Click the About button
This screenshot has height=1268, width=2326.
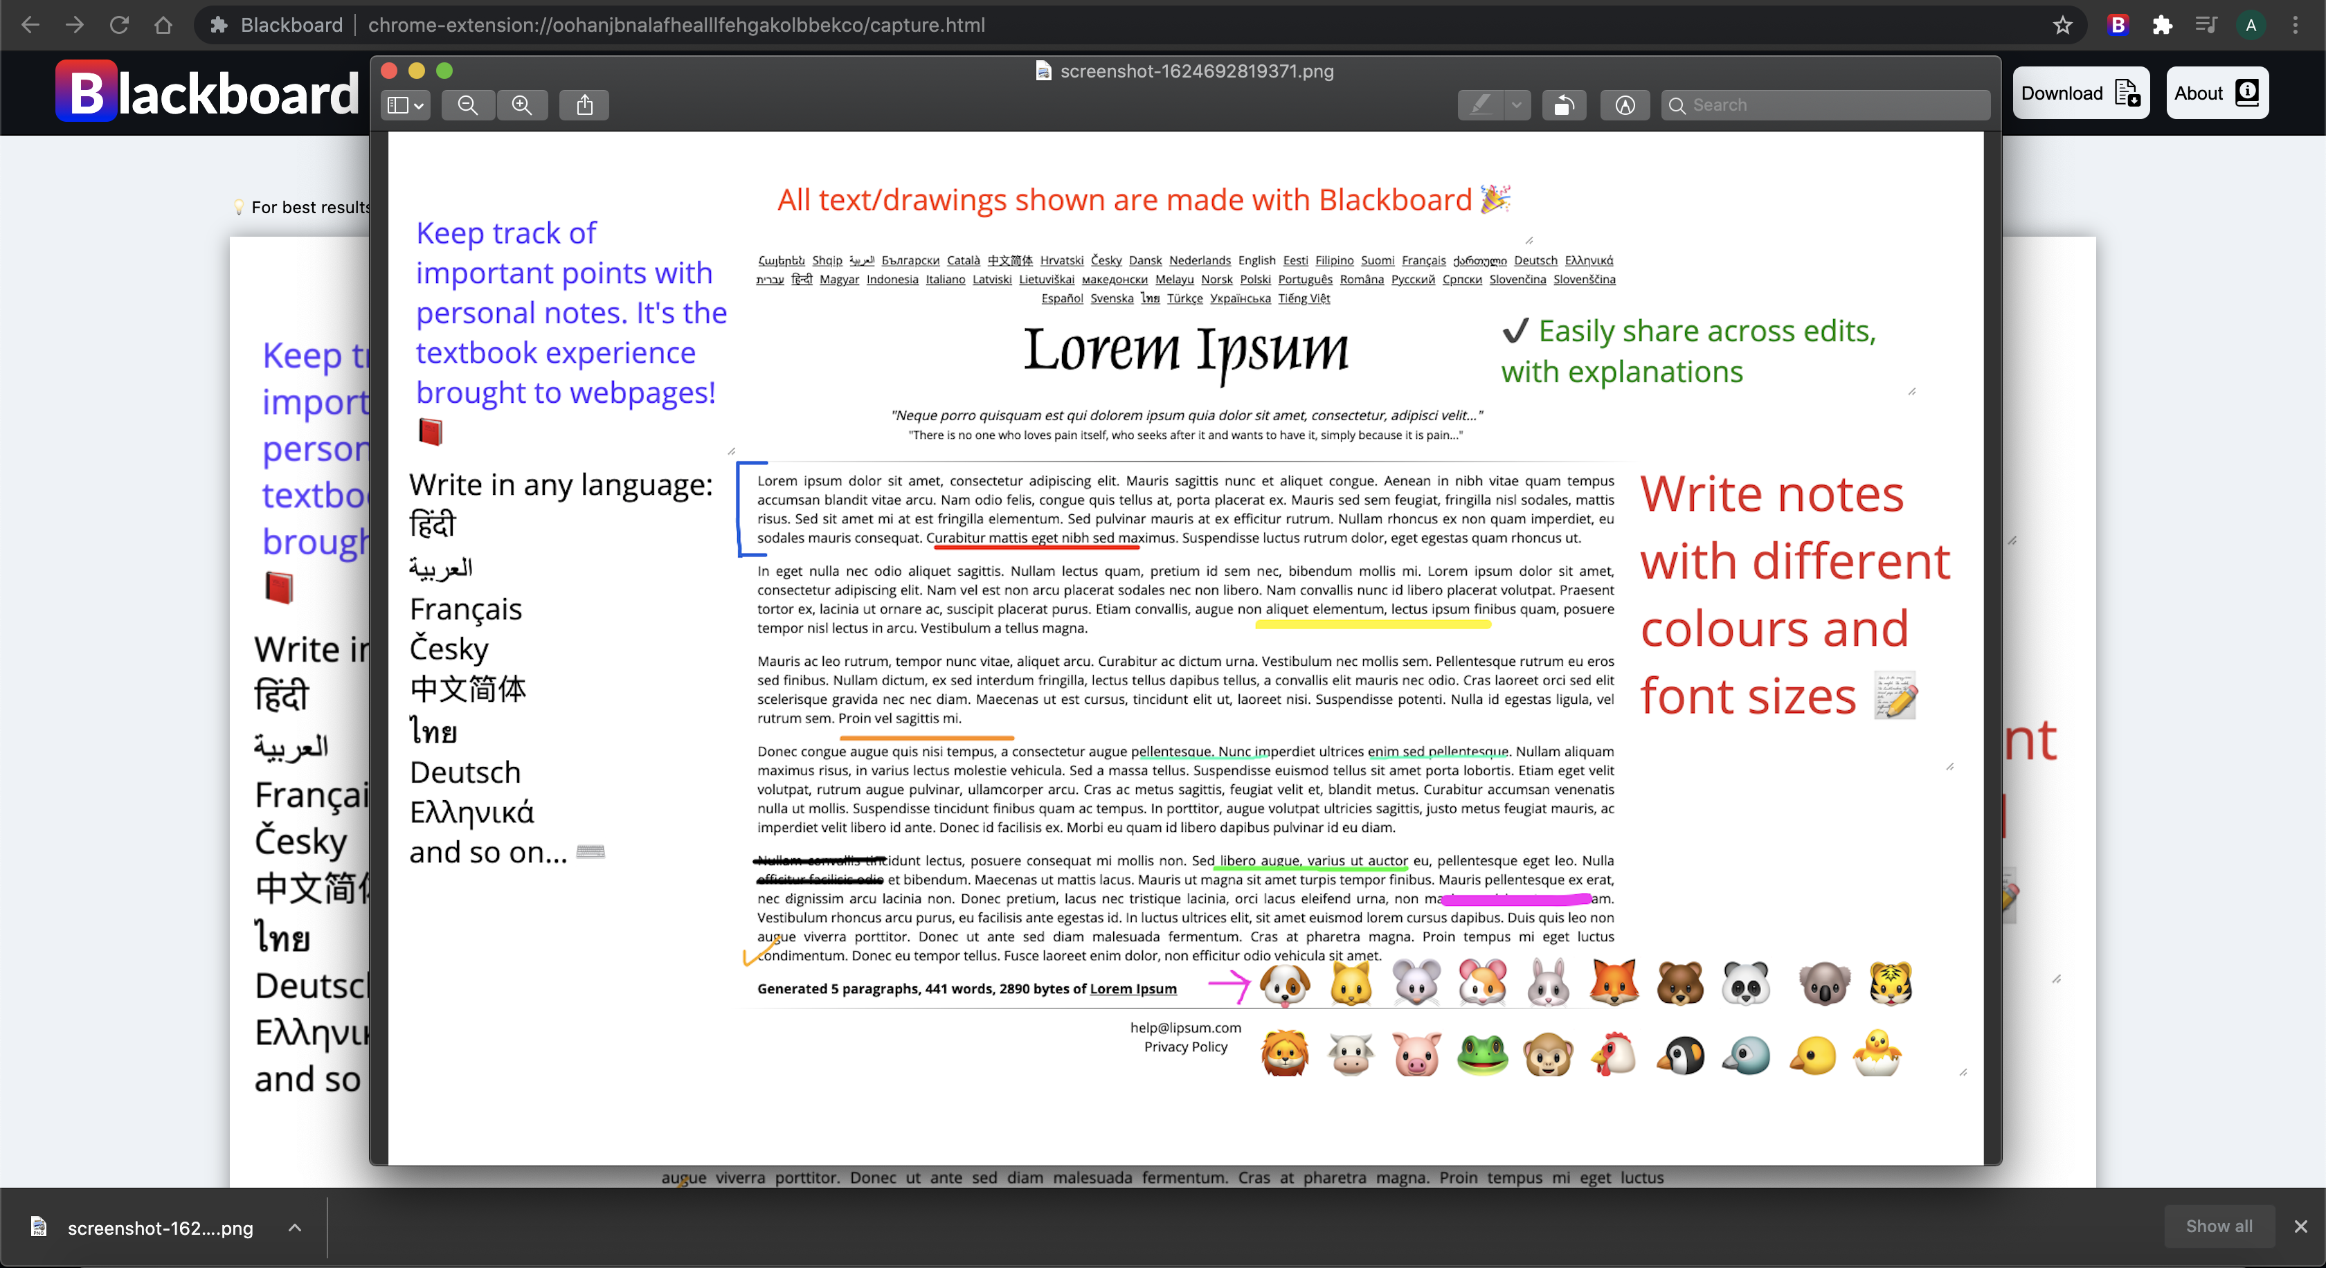click(2216, 93)
